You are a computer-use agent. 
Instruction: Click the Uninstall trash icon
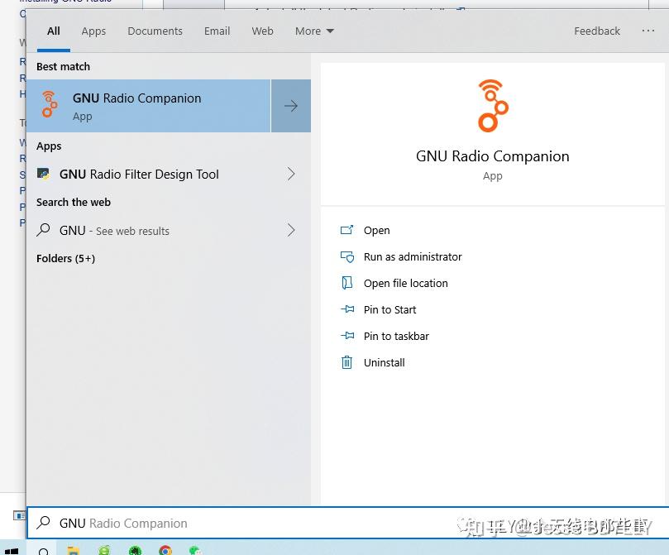347,362
